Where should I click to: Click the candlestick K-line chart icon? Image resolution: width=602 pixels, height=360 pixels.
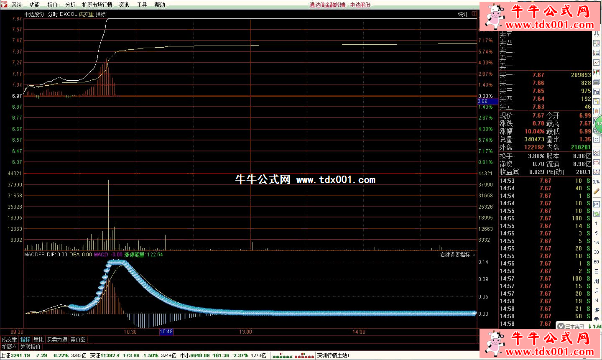click(x=597, y=72)
